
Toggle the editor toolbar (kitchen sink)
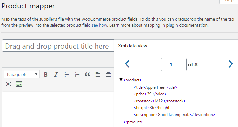(19, 84)
